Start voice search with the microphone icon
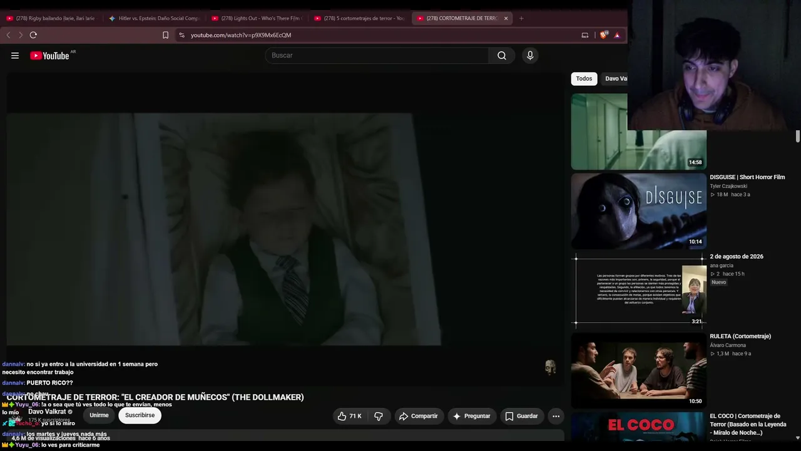 tap(530, 56)
